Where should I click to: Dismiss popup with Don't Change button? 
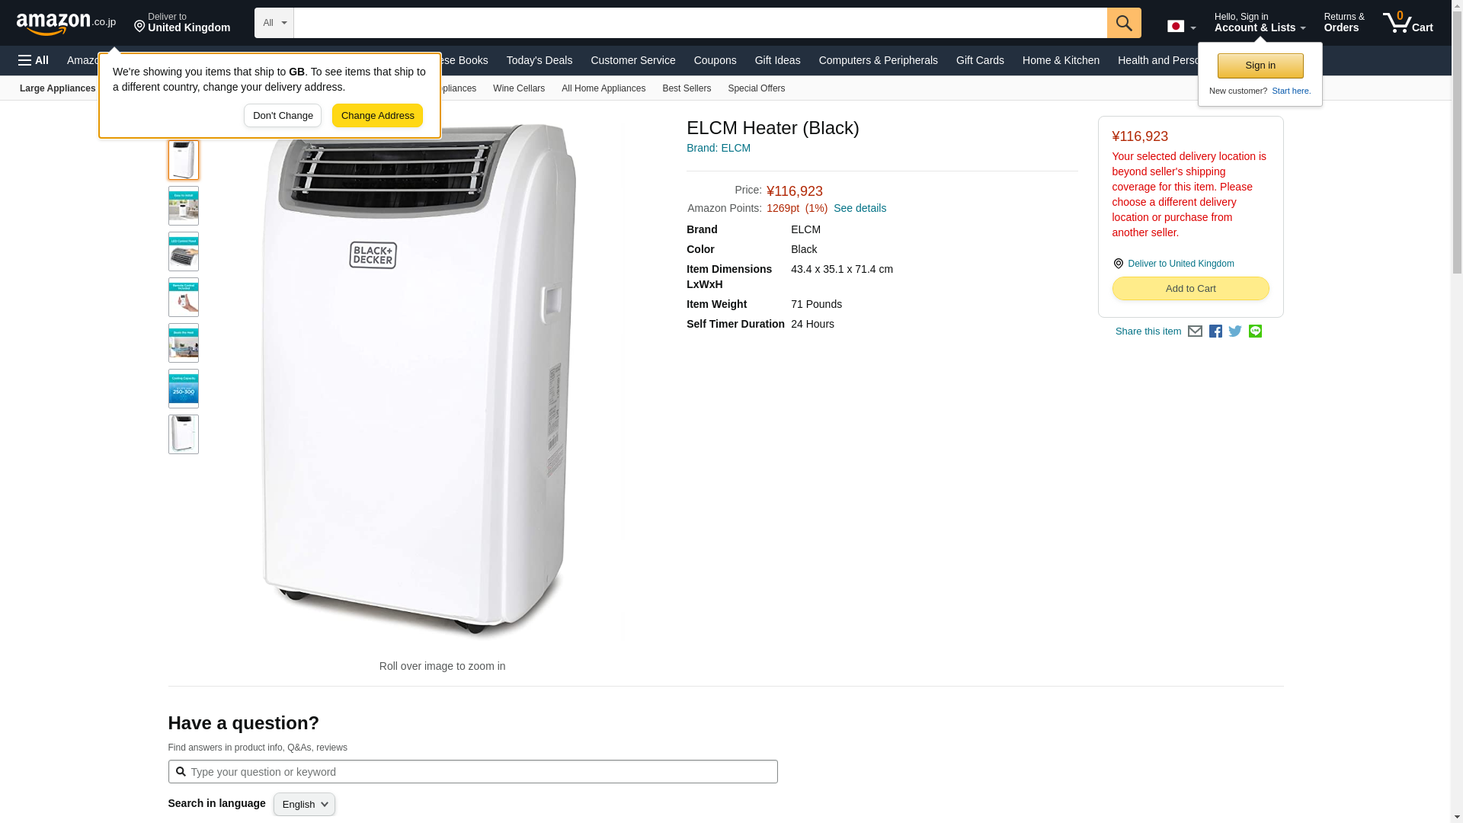[x=283, y=116]
